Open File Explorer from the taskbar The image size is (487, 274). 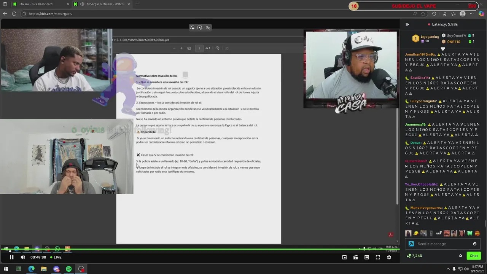tap(44, 269)
